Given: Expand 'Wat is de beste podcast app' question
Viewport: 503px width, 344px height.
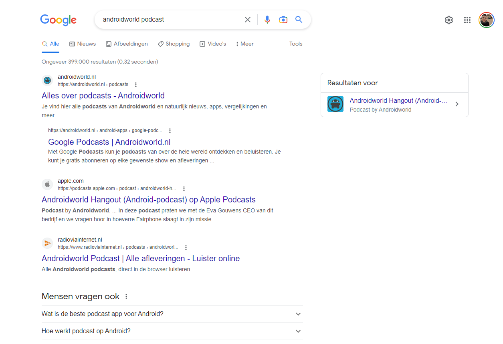Looking at the screenshot, I should [x=172, y=314].
